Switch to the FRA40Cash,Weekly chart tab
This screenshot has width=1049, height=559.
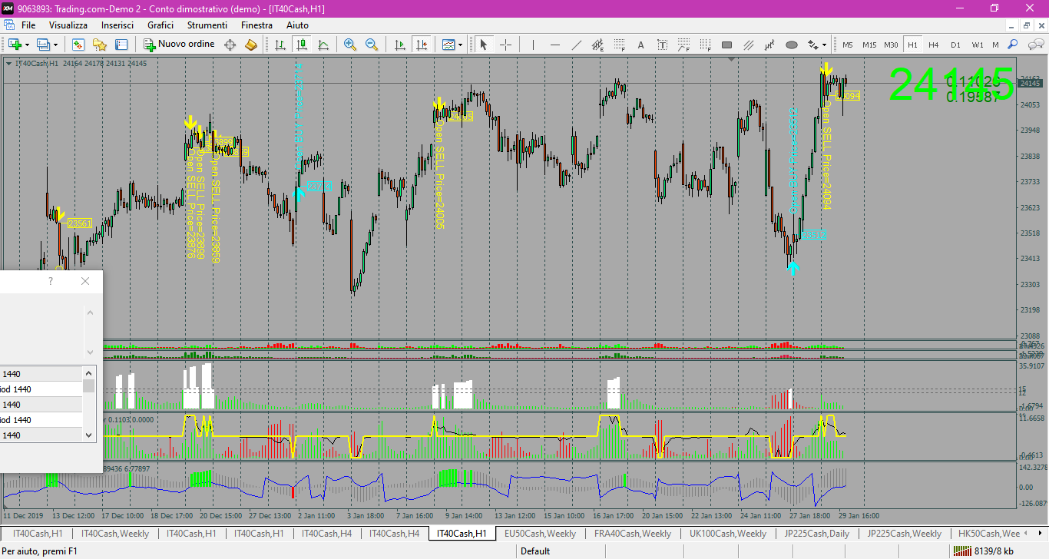633,533
